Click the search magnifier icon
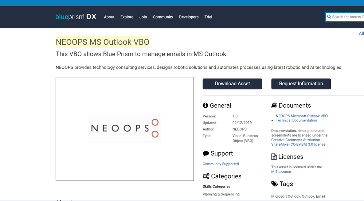Screen dimensions: 364x201 click(x=329, y=17)
